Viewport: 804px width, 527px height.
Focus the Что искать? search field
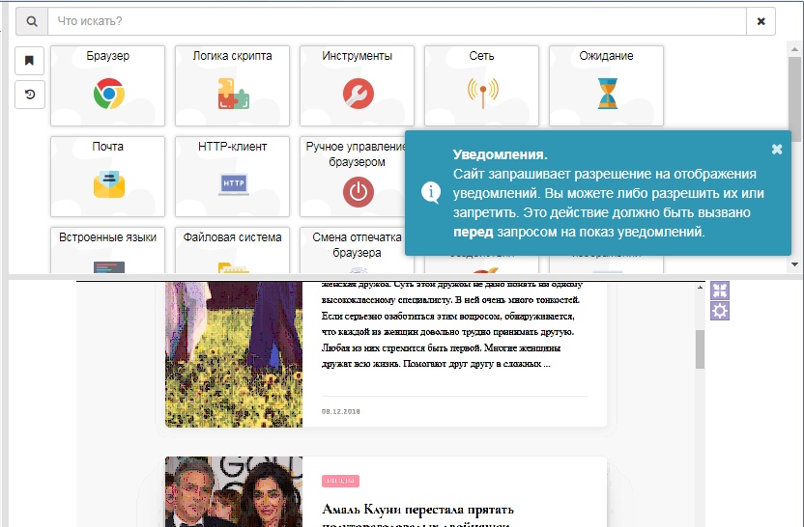[397, 21]
